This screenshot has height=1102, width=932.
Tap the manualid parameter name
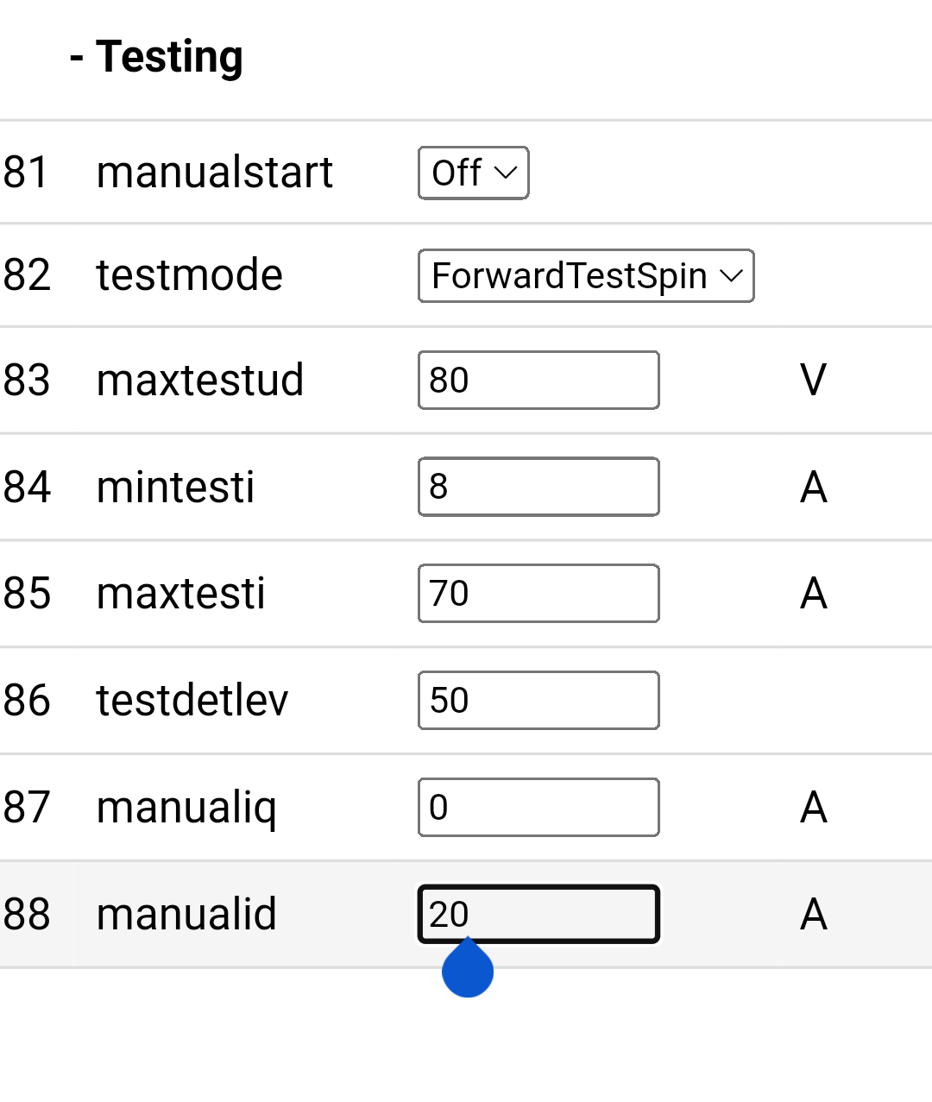pos(186,914)
